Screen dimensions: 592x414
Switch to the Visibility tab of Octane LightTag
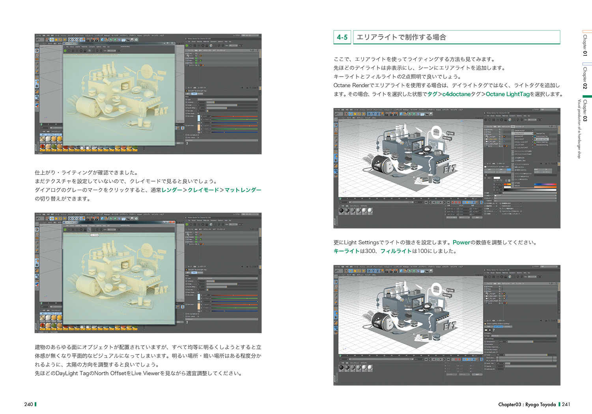coord(508,326)
